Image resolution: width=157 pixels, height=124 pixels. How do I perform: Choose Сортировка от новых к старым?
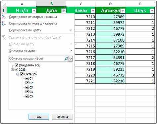tap(33, 23)
